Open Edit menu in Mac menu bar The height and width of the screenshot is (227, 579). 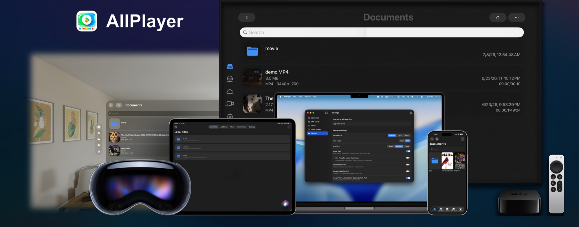294,97
